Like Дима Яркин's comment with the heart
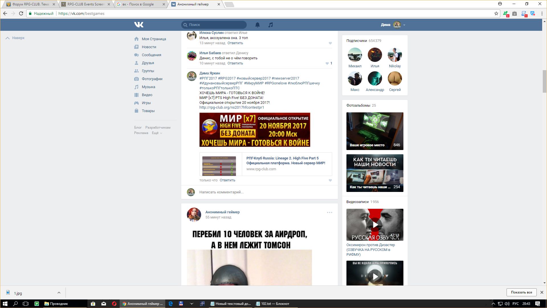The height and width of the screenshot is (308, 547). click(330, 180)
